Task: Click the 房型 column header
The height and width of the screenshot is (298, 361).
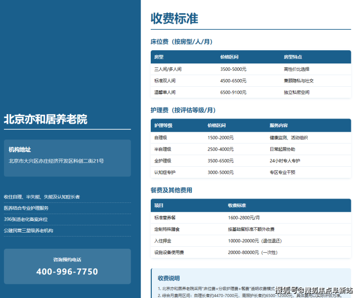Action: pyautogui.click(x=159, y=57)
